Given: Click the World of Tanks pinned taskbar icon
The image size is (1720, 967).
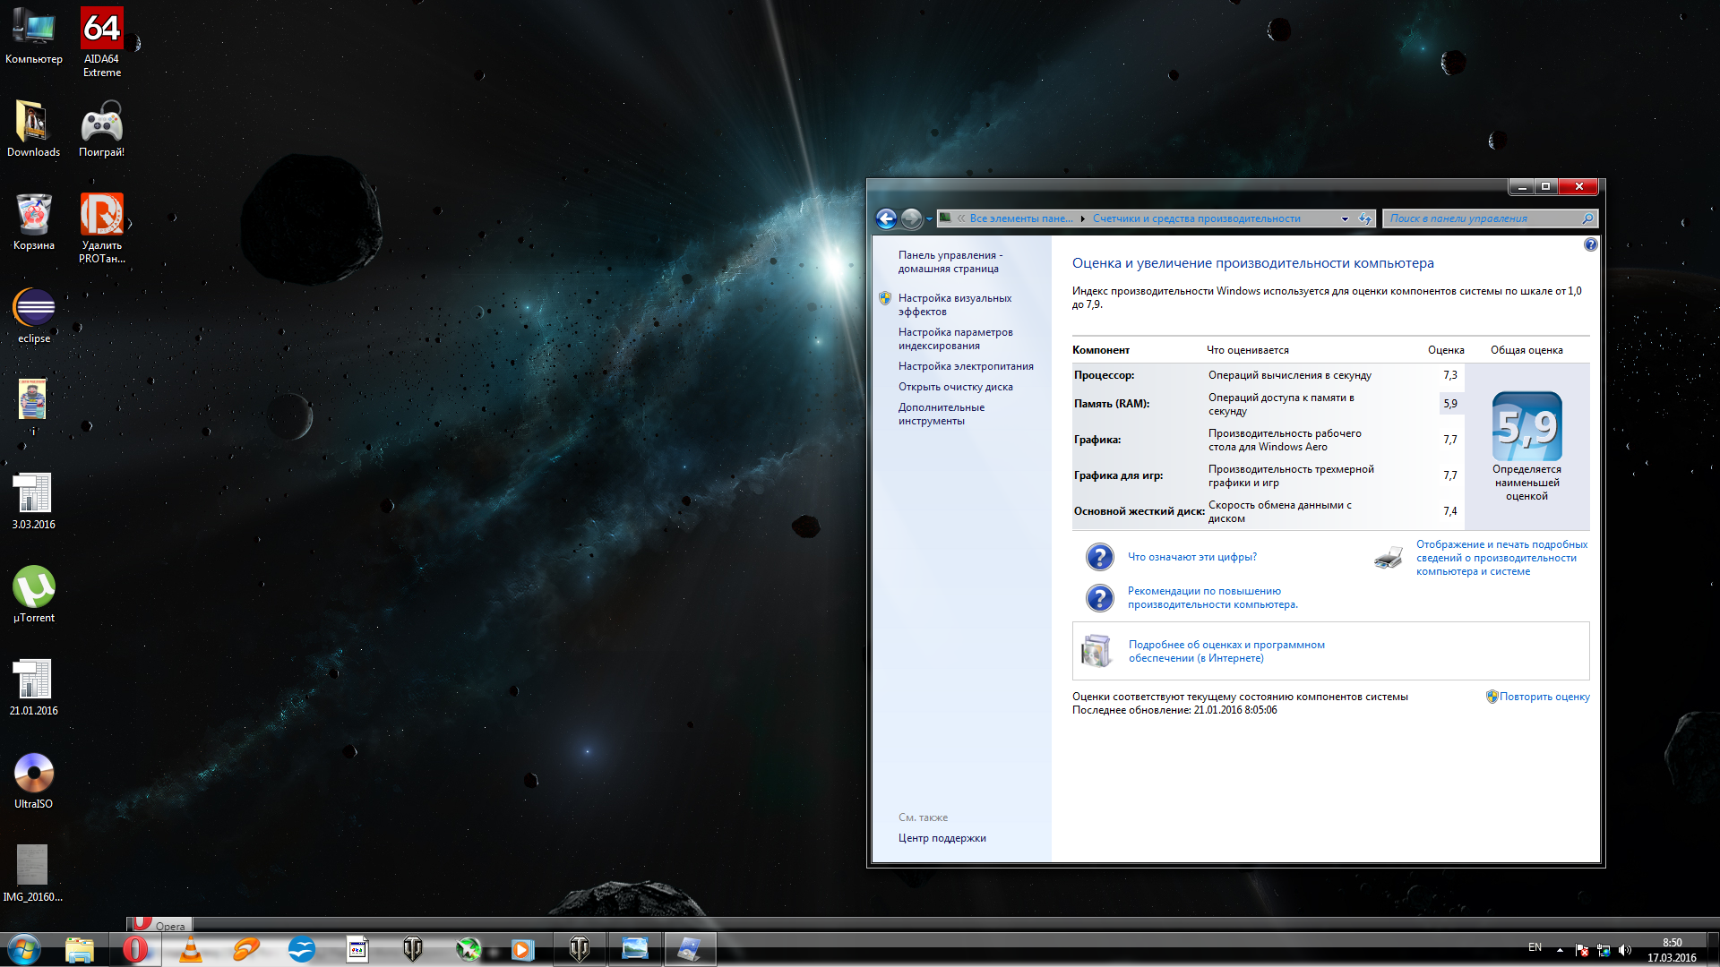Looking at the screenshot, I should tap(412, 949).
